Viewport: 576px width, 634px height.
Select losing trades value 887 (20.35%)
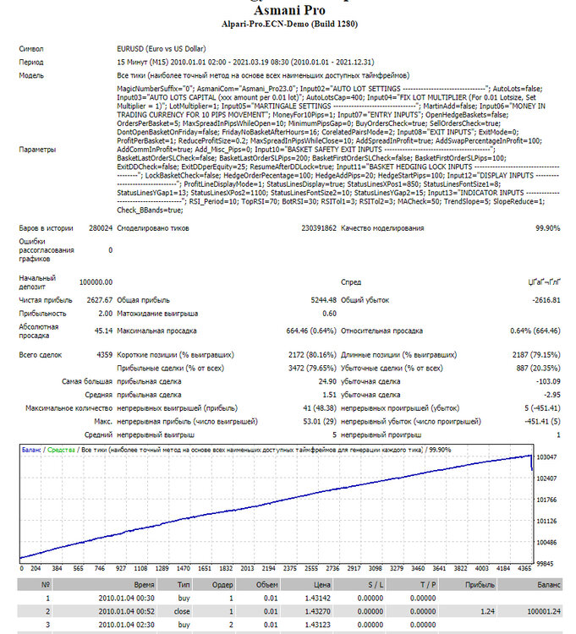click(x=539, y=368)
